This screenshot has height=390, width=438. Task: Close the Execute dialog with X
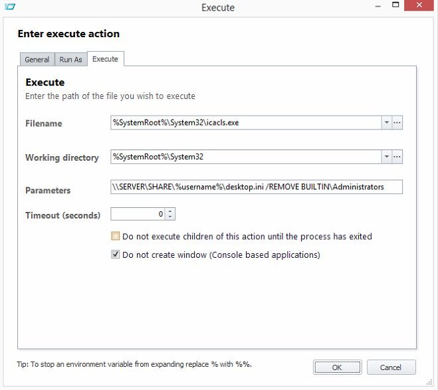point(419,5)
